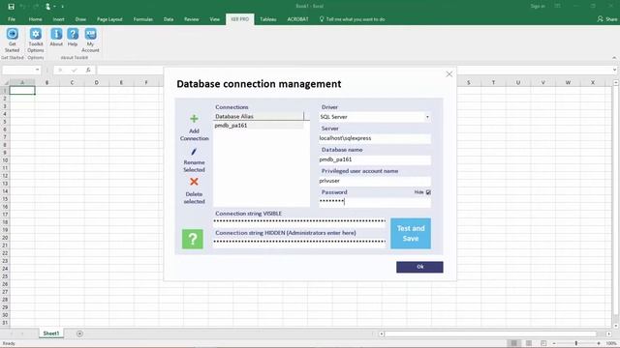Click the Test and Save button
Viewport: 620px width, 348px height.
pos(411,234)
